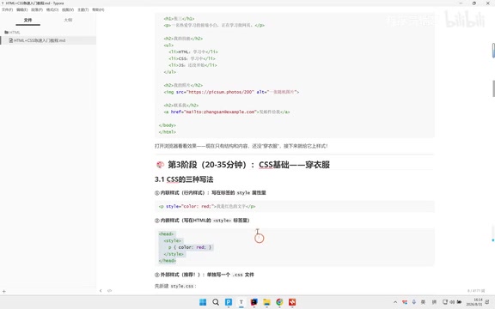Open the 帮助(H) menu
Image resolution: width=495 pixels, height=309 pixels.
98,9
